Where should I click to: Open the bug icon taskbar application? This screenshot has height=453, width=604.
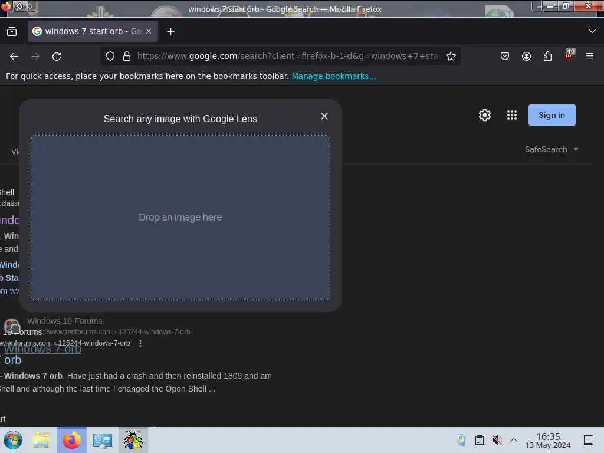tap(133, 440)
